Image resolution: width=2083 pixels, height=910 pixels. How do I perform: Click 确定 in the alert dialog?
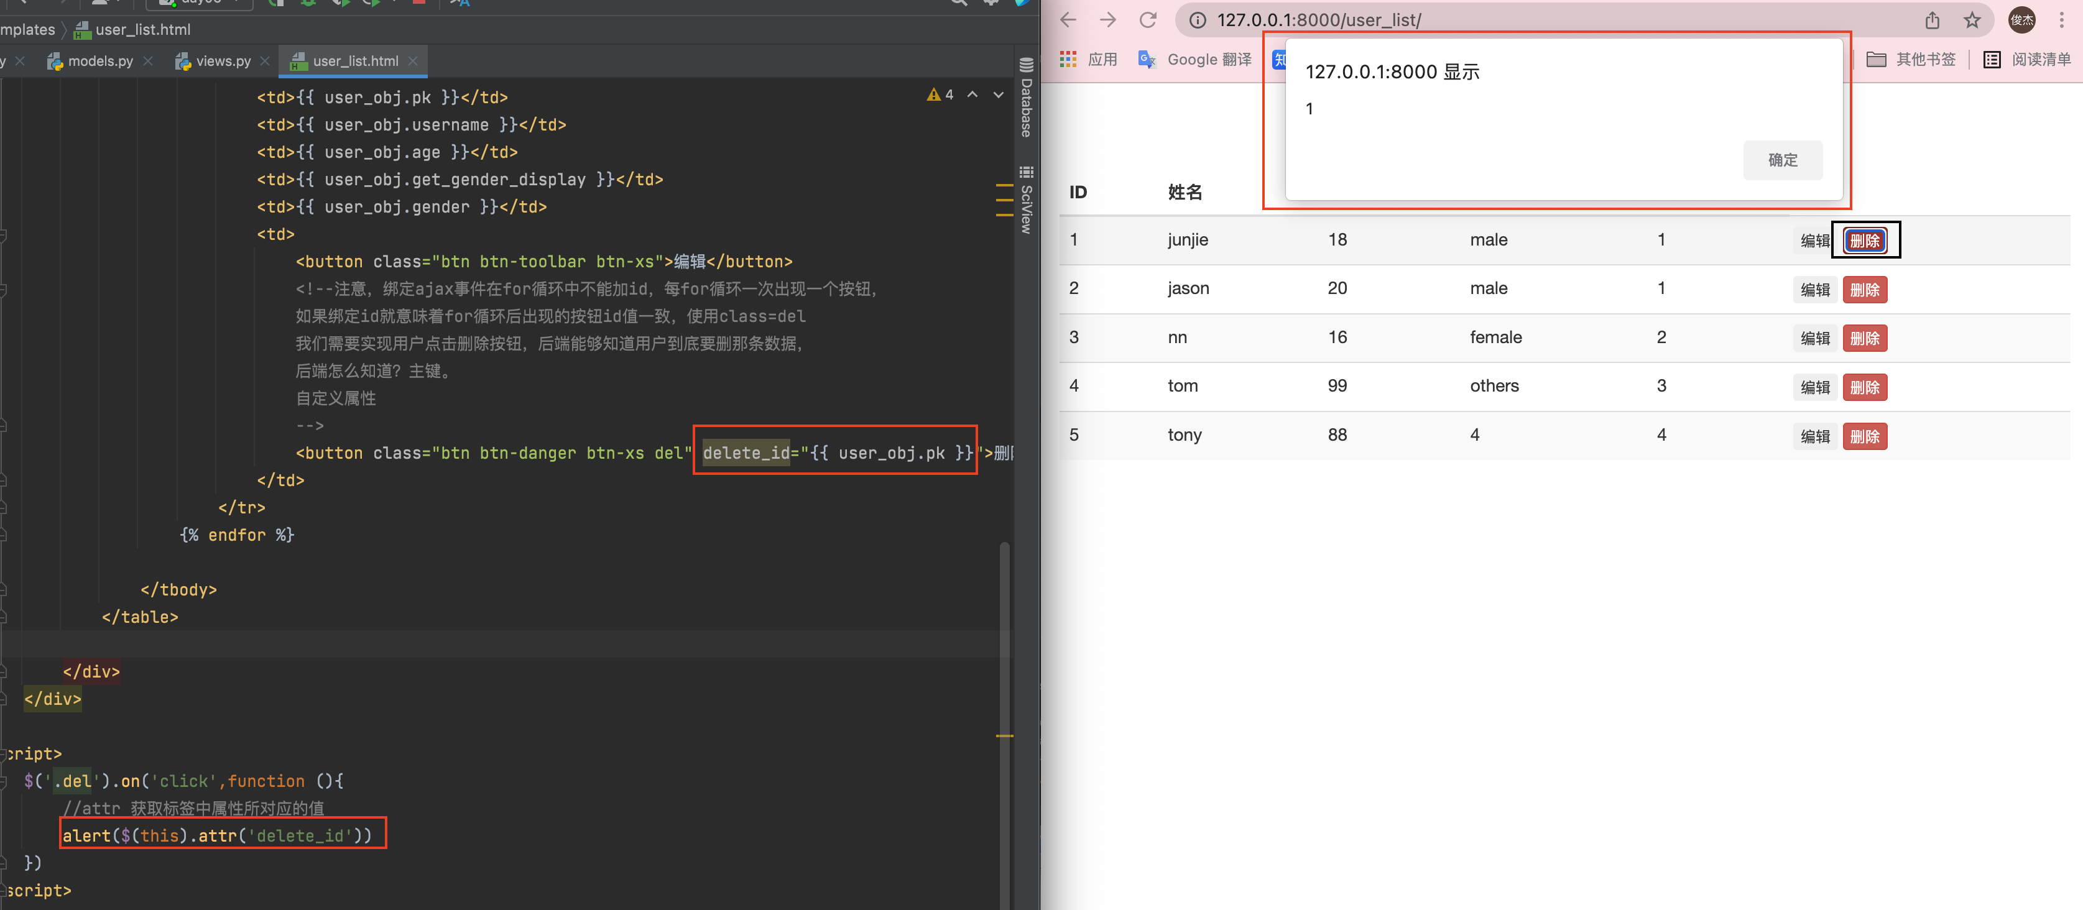click(x=1782, y=160)
